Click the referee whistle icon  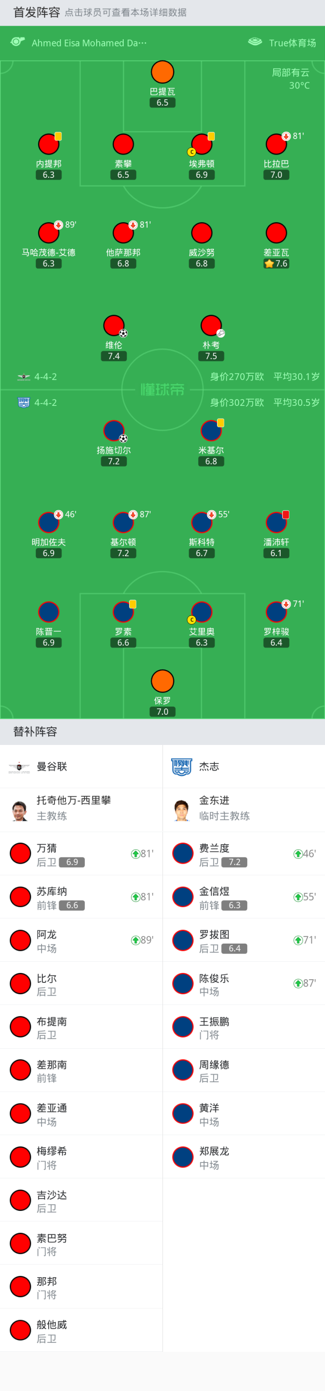tap(18, 42)
